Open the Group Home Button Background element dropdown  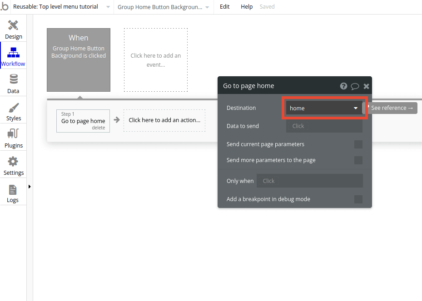click(x=163, y=7)
